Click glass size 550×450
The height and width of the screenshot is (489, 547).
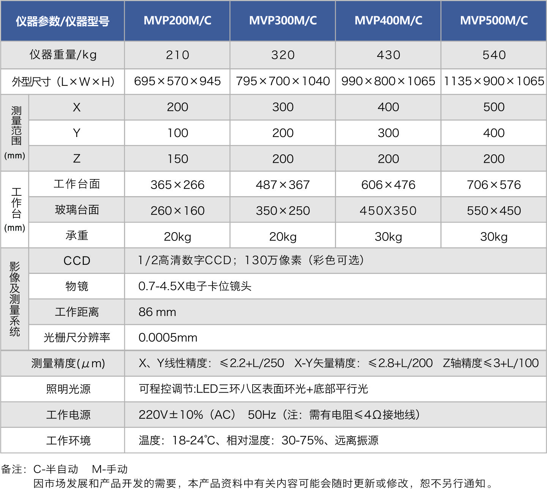click(494, 210)
